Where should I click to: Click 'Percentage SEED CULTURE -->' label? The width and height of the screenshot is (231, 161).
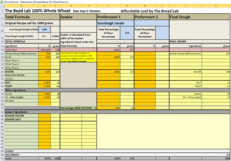click(78, 108)
